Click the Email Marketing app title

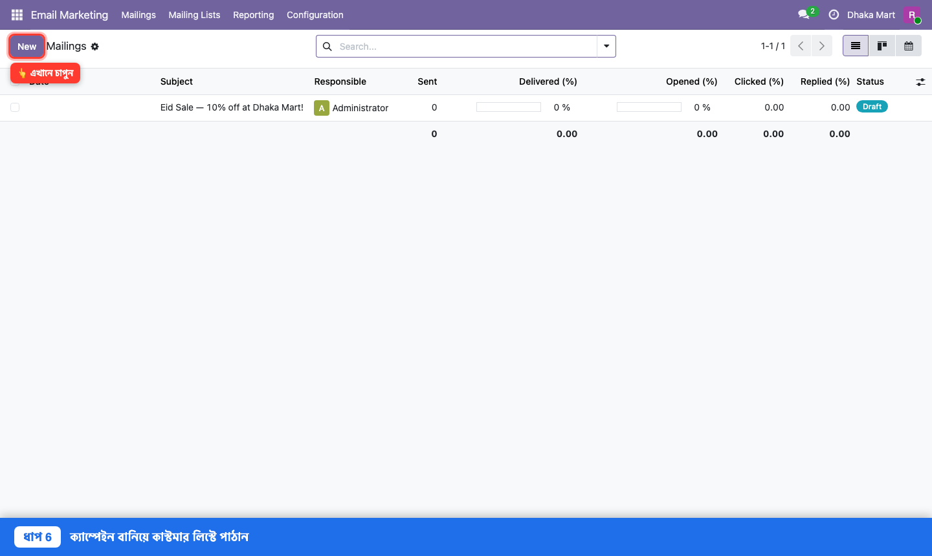[x=69, y=15]
